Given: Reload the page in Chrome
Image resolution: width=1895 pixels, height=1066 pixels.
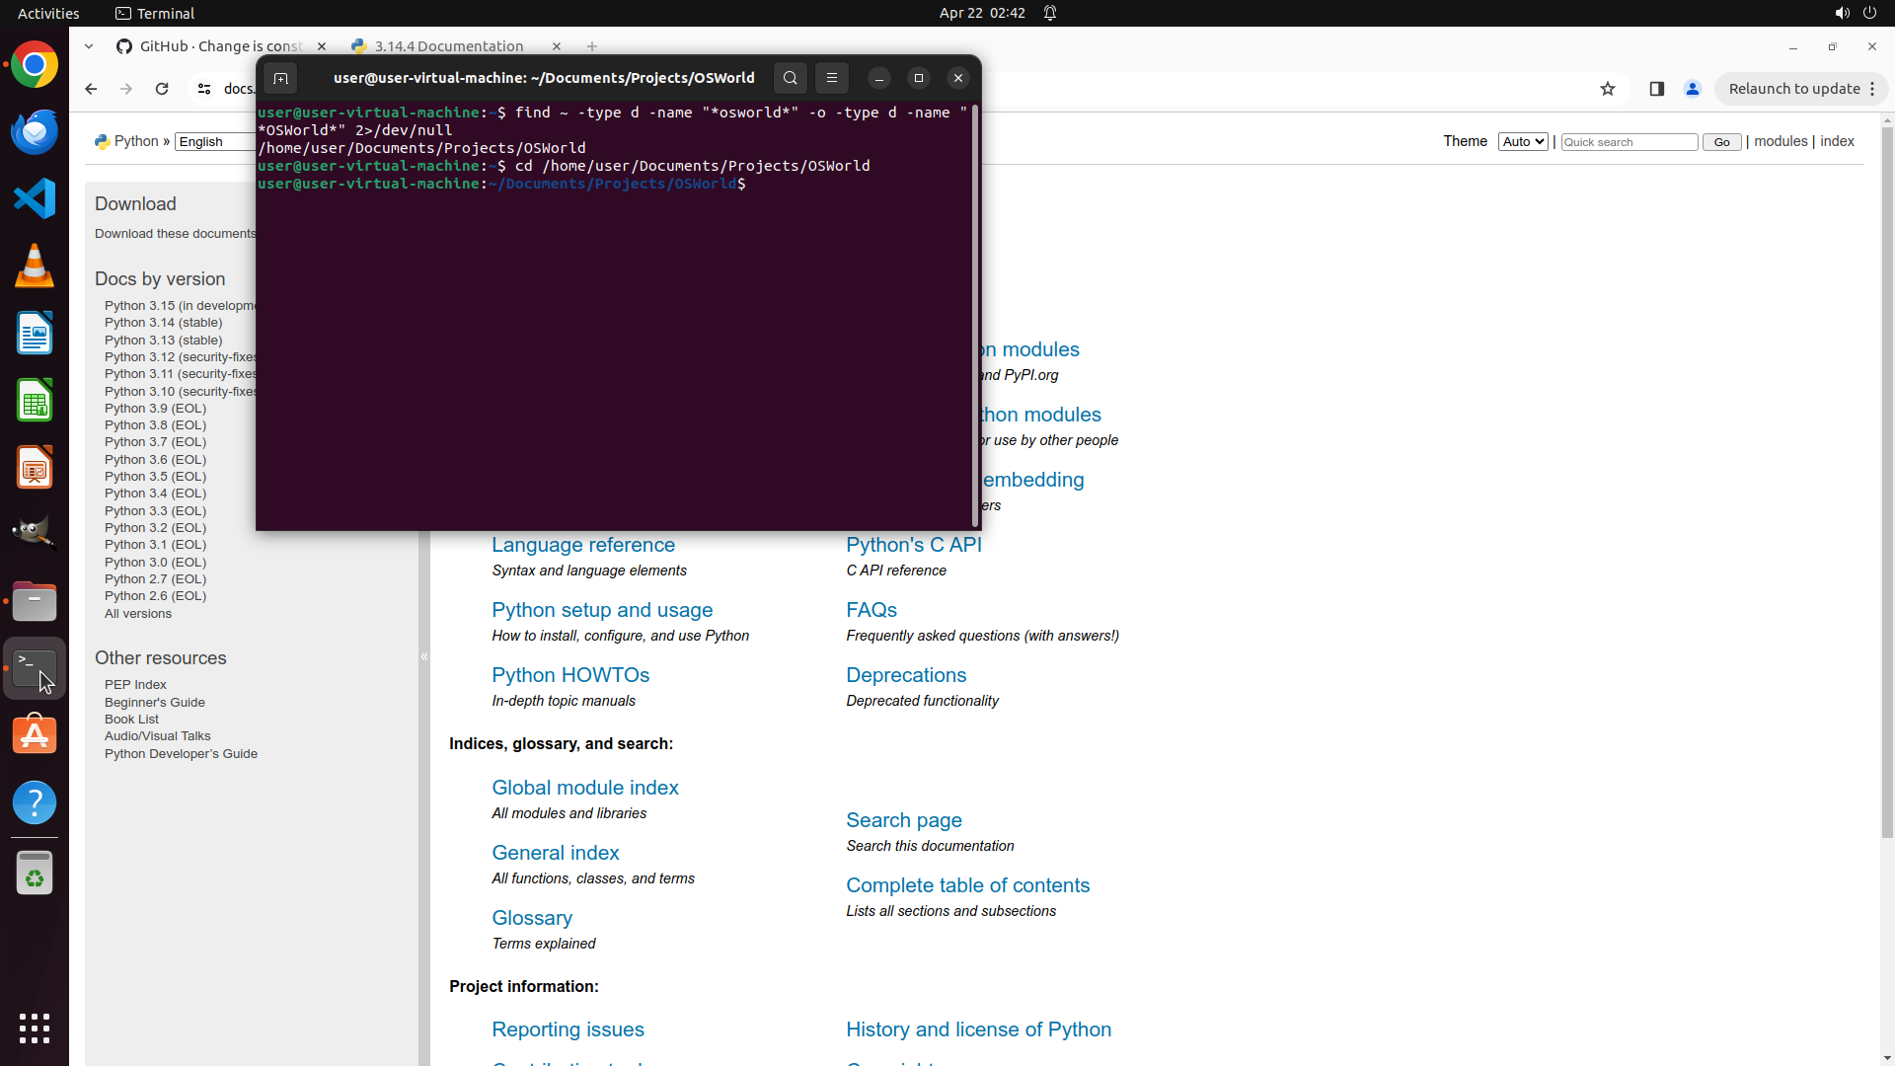Looking at the screenshot, I should coord(162,89).
